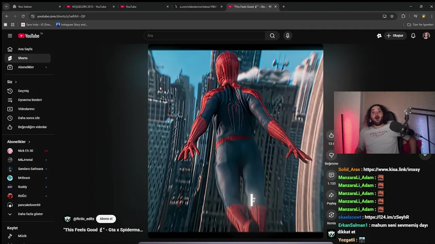This screenshot has width=435, height=244.
Task: Click the Oluştur create button
Action: [x=394, y=36]
